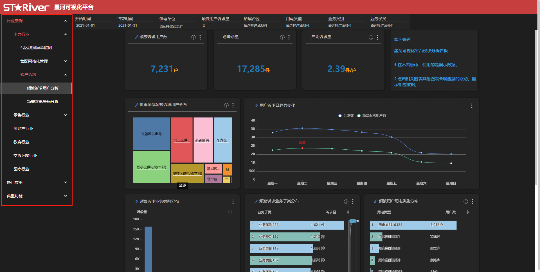Image resolution: width=540 pixels, height=272 pixels.
Task: Click info icon on 户均诉求量 card
Action: point(371,37)
